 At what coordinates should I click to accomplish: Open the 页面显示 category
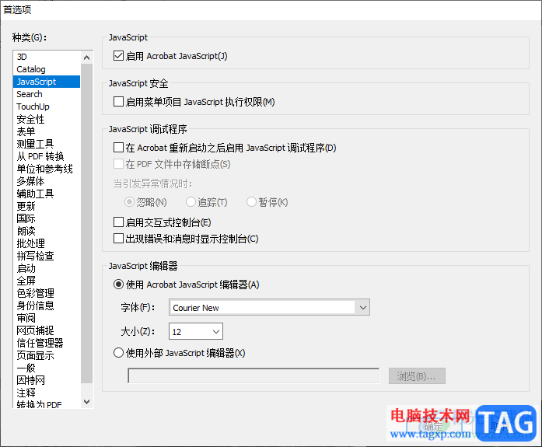[47, 355]
